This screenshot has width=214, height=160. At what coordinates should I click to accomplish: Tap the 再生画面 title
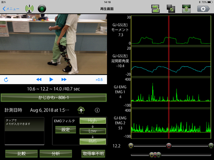point(107,9)
